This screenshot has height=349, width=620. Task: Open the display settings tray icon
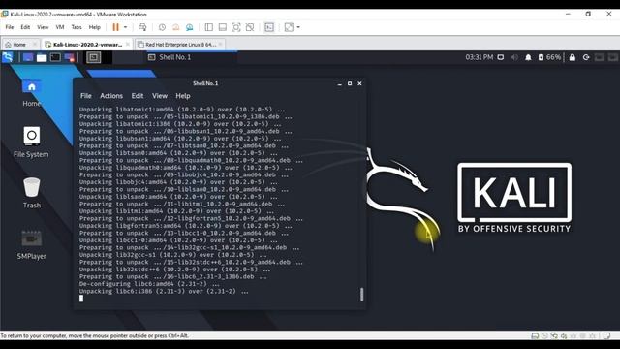[501, 57]
